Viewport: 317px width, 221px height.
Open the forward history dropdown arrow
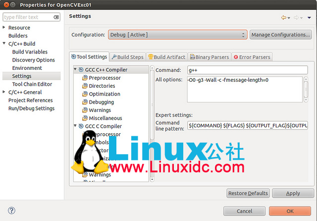click(x=302, y=18)
